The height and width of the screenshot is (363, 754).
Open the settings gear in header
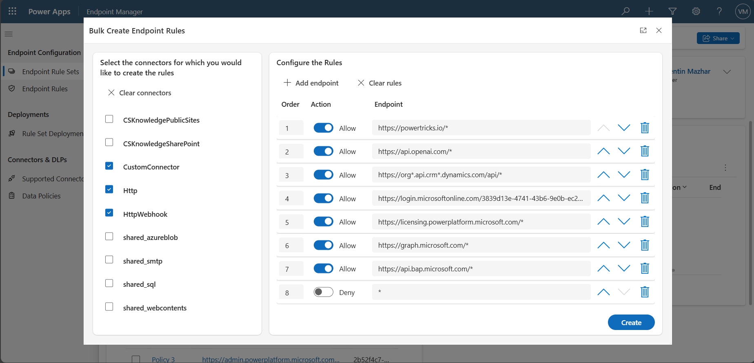click(x=696, y=11)
